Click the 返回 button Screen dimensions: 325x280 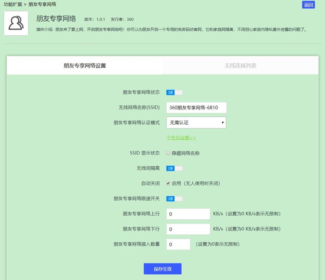[308, 5]
